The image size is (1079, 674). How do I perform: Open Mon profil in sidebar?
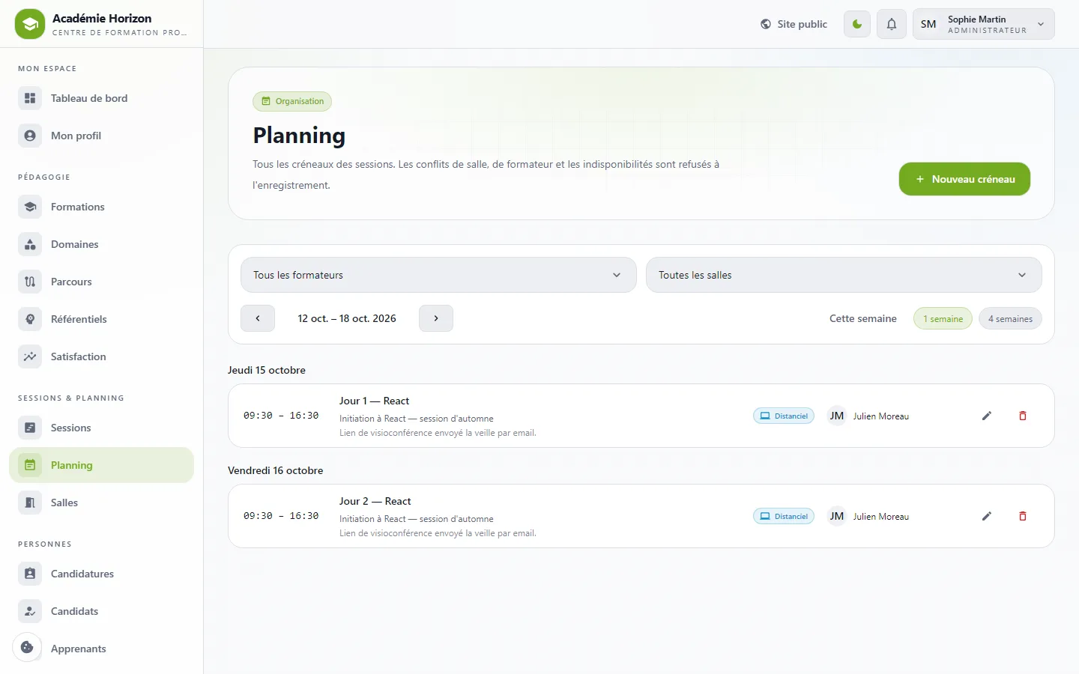[101, 136]
